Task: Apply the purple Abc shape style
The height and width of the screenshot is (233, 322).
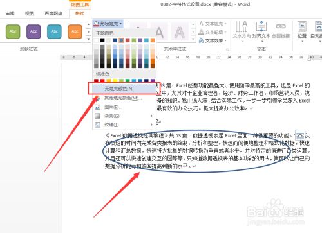Action: [x=33, y=31]
